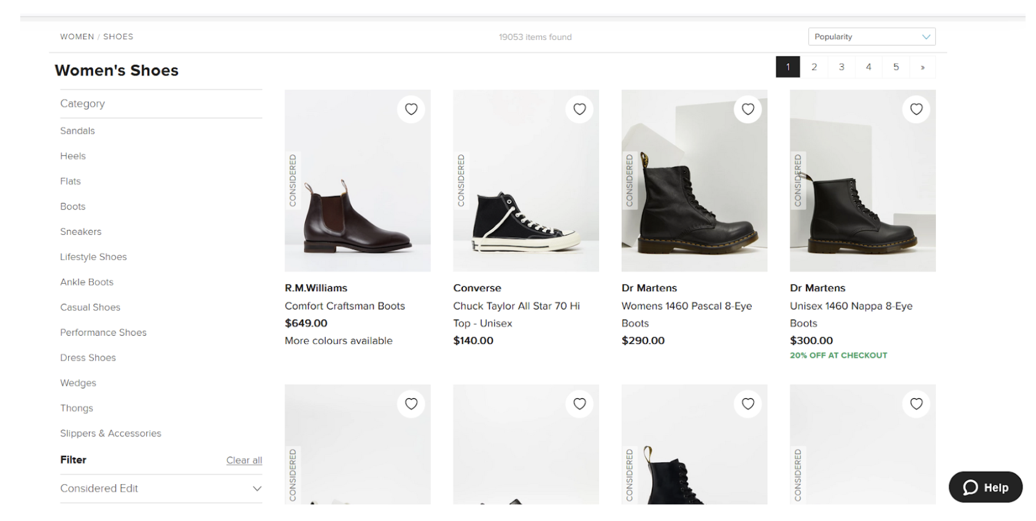1036x521 pixels.
Task: Click the heart on Unisex 1460 Nappa Boots
Action: [x=916, y=109]
